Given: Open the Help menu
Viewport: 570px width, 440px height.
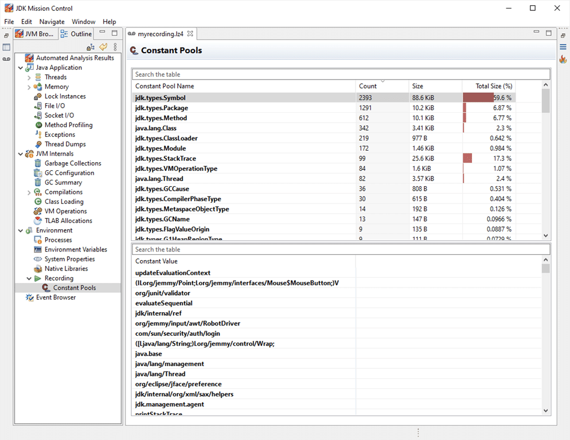Looking at the screenshot, I should (x=109, y=22).
